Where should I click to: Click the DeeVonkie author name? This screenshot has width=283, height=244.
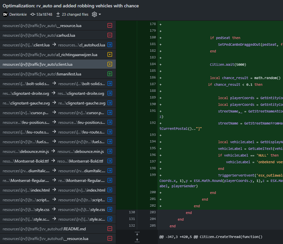18,14
